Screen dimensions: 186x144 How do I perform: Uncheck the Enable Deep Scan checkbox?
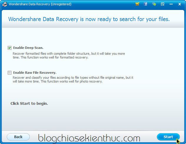(x=9, y=48)
